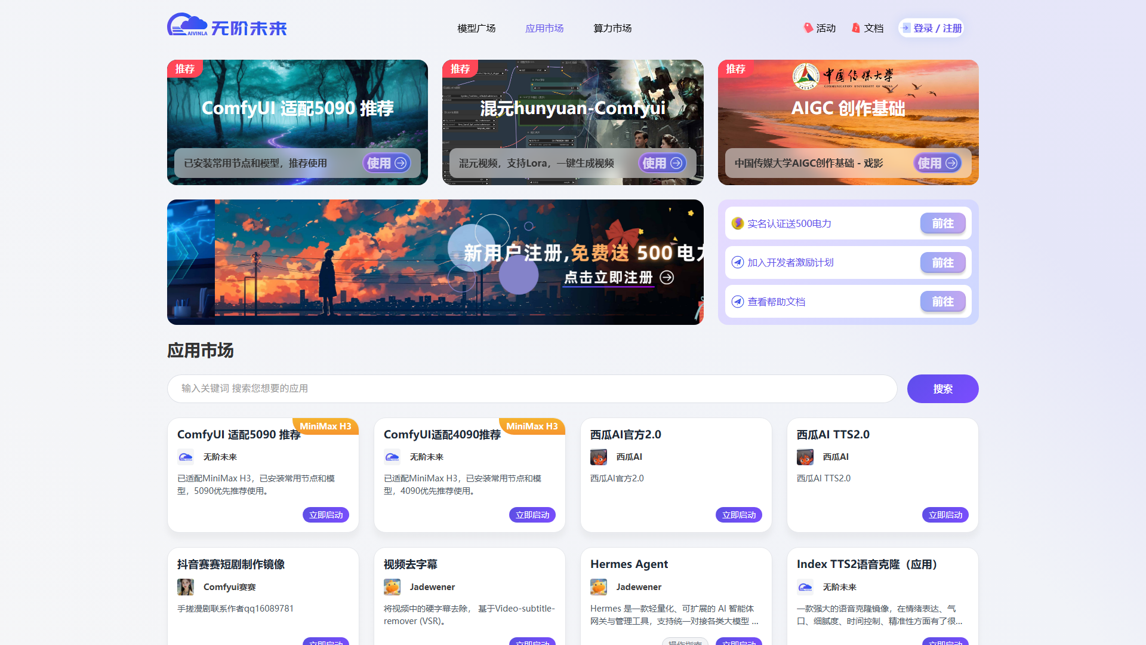1146x645 pixels.
Task: Click the 无阶未来 cloud logo
Action: 227,25
